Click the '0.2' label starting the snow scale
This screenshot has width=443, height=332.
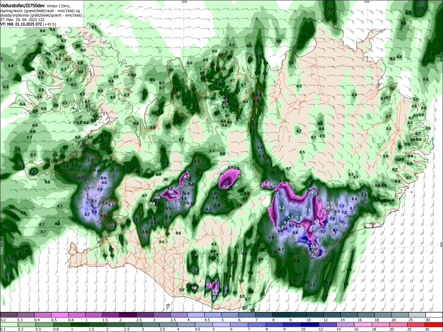coord(3,320)
